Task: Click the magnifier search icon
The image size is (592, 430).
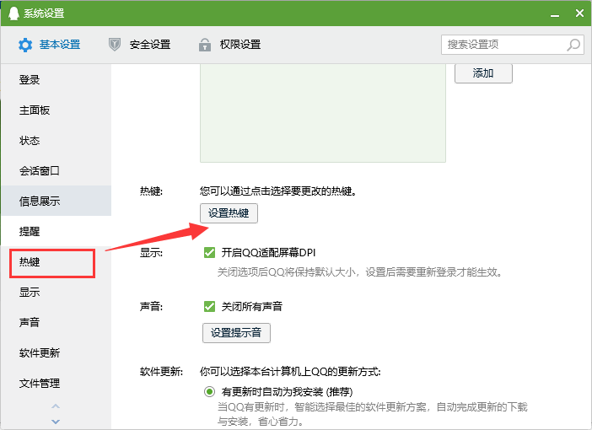Action: tap(573, 45)
